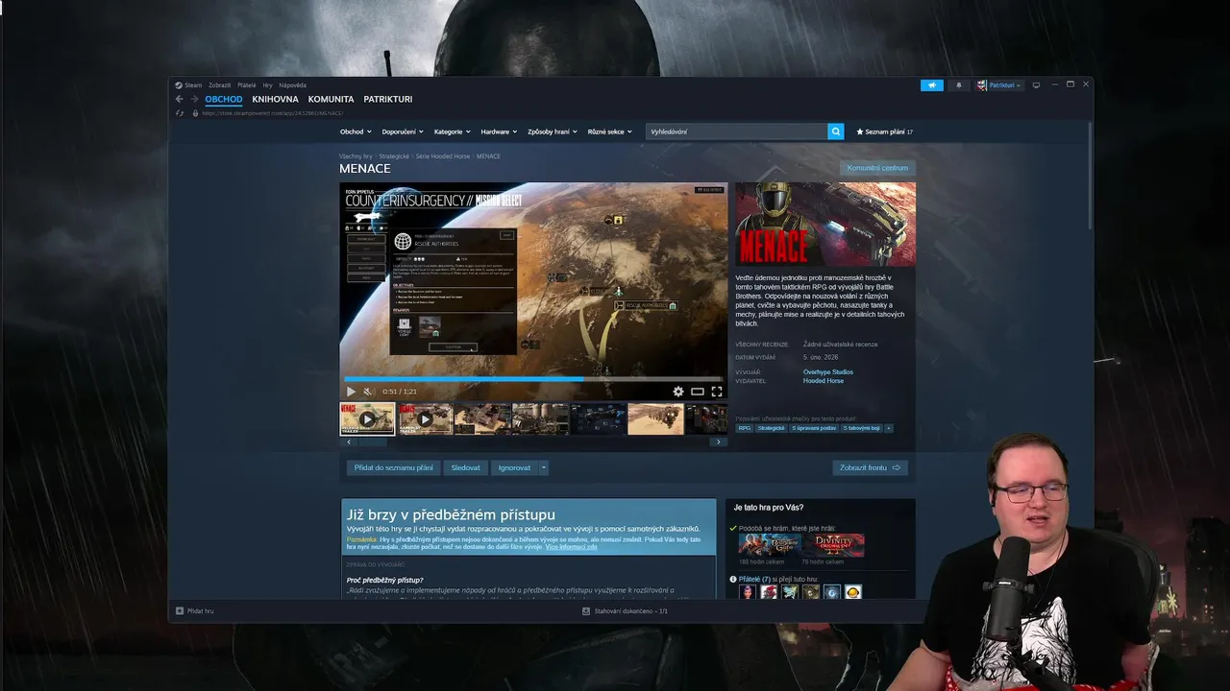Go forward with the navigation arrow
1230x691 pixels.
coord(194,99)
